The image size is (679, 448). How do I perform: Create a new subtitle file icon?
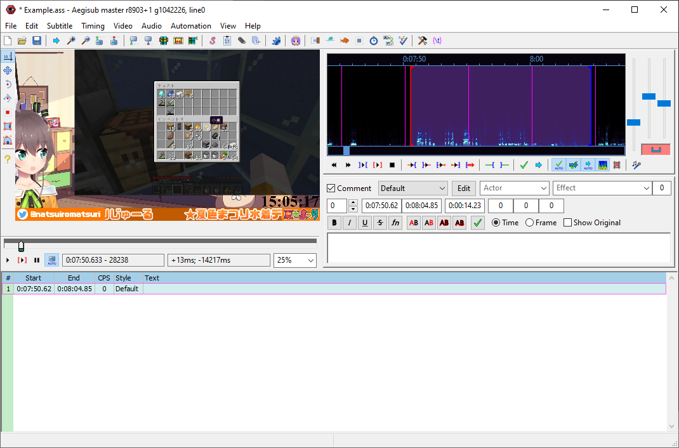click(x=8, y=41)
